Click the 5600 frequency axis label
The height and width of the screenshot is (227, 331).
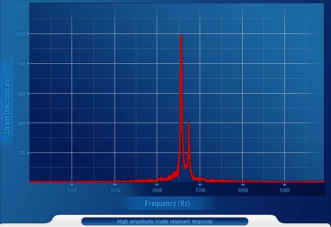pyautogui.click(x=157, y=190)
